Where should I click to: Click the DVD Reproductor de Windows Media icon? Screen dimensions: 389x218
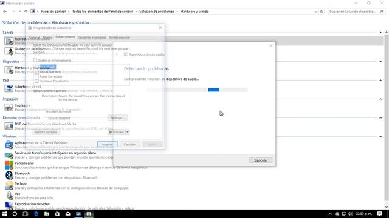pyautogui.click(x=9, y=126)
